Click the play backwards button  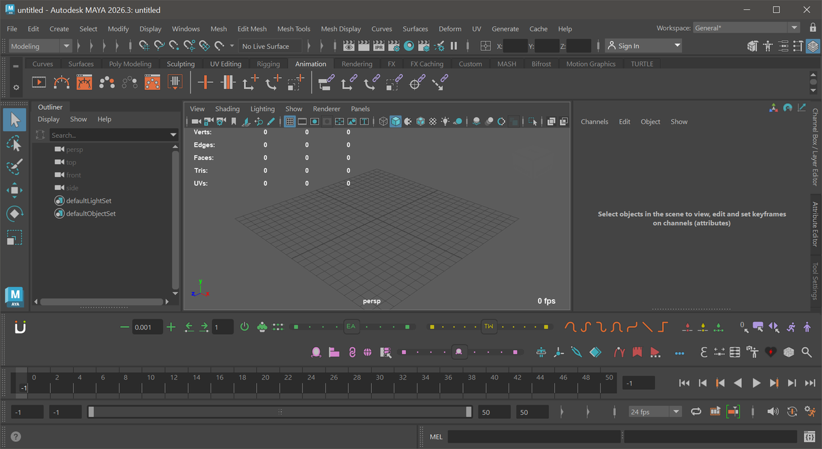click(x=738, y=383)
